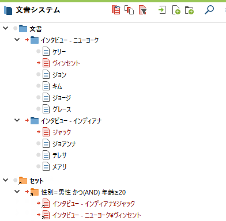Image resolution: width=226 pixels, height=221 pixels.
Task: Collapse the 性別=男性 かつ(AND) 年齢≥20 set
Action: pos(17,192)
